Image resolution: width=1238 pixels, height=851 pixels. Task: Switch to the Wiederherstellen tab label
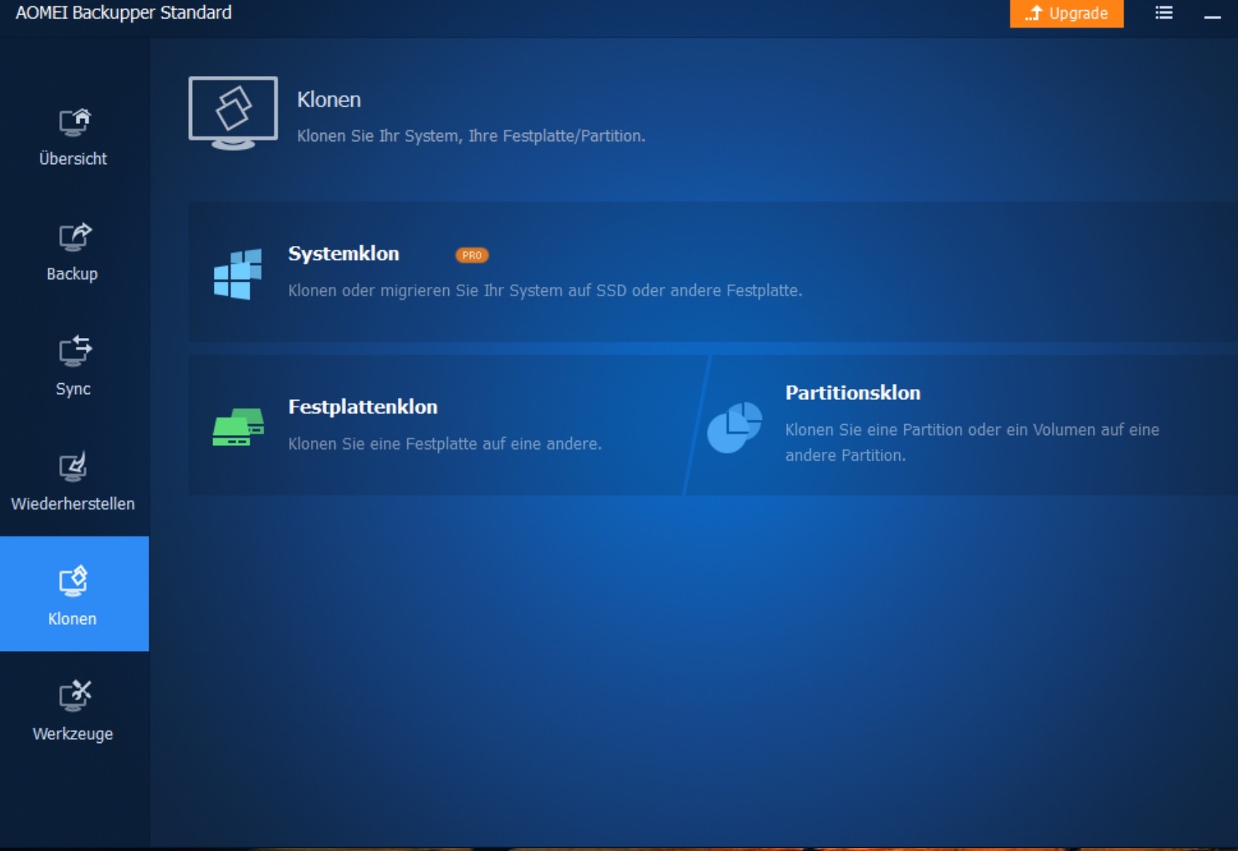tap(73, 504)
